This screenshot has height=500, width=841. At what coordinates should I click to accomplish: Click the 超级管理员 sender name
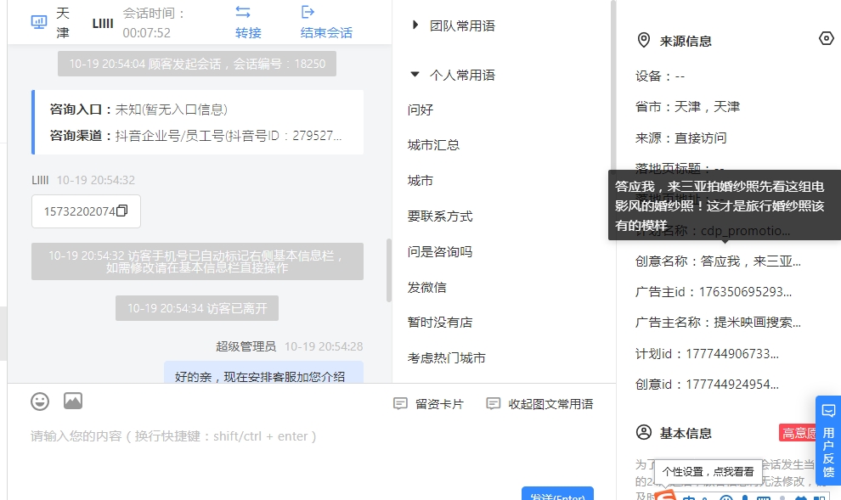point(246,346)
